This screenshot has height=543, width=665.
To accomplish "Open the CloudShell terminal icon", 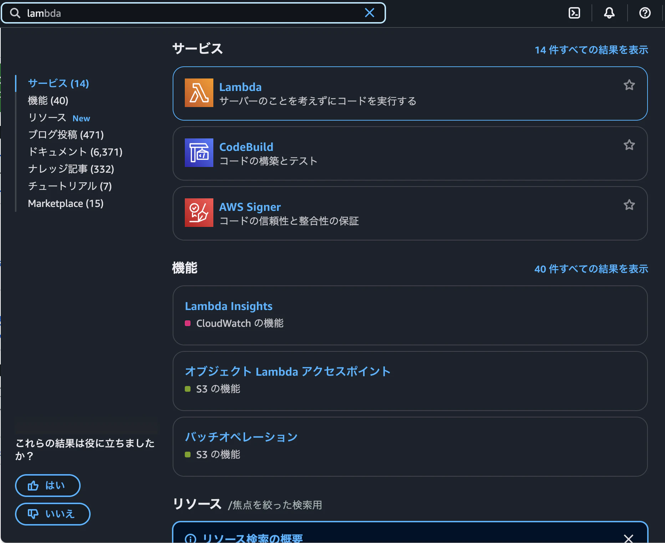I will pyautogui.click(x=574, y=13).
